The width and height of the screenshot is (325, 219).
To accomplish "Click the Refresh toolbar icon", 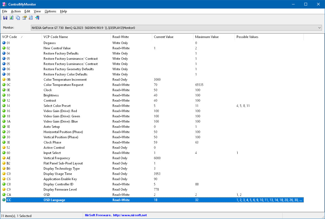I will coord(11,18).
